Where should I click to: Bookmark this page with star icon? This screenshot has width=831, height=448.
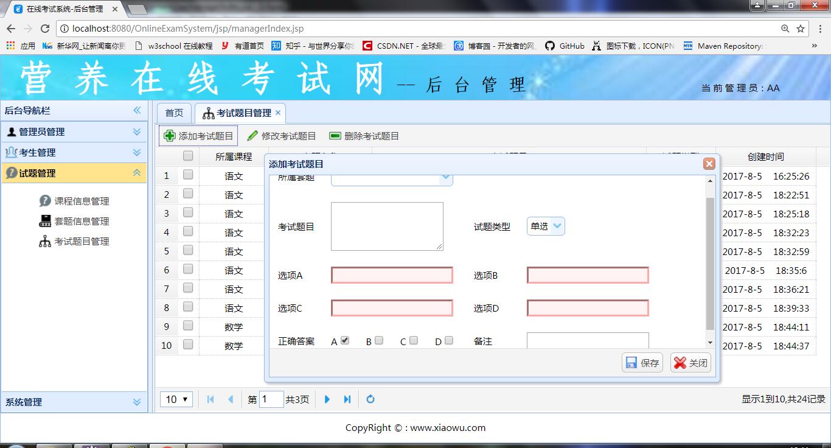tap(801, 29)
